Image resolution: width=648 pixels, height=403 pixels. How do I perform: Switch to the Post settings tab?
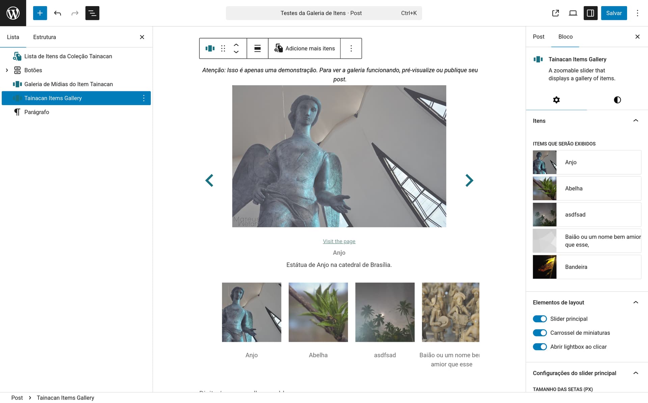coord(538,36)
